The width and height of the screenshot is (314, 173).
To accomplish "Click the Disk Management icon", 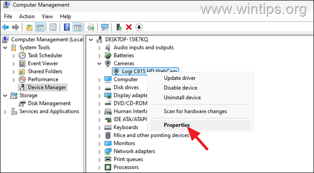I will 22,104.
